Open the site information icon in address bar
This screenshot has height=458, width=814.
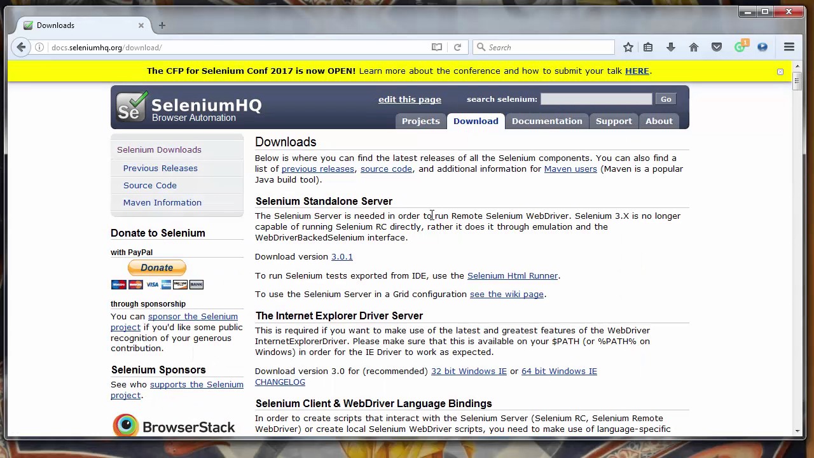(x=39, y=47)
